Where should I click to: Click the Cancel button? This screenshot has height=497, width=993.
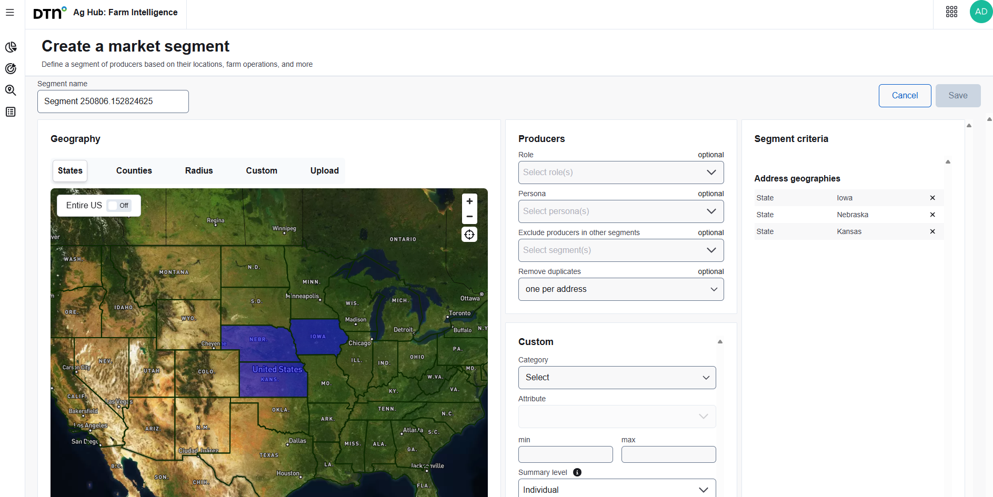[905, 96]
